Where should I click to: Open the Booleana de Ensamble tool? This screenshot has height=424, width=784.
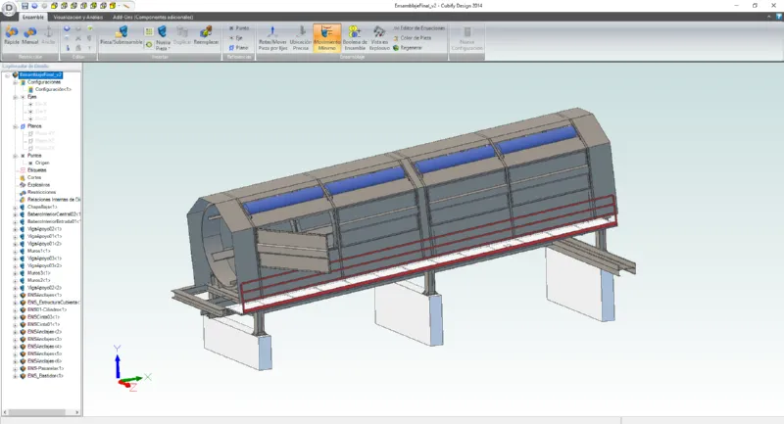click(355, 36)
